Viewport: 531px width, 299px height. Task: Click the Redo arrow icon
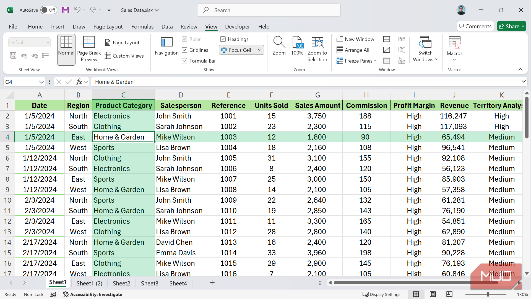(x=93, y=10)
